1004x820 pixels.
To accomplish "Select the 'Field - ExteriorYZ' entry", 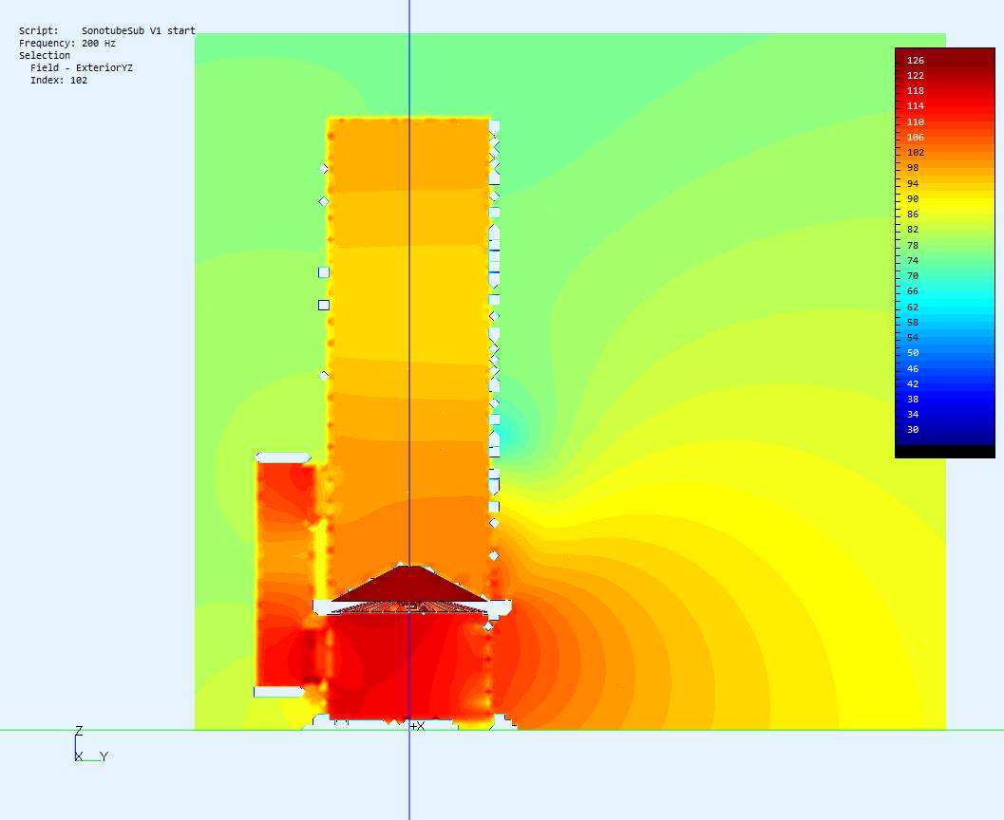I will pos(82,67).
